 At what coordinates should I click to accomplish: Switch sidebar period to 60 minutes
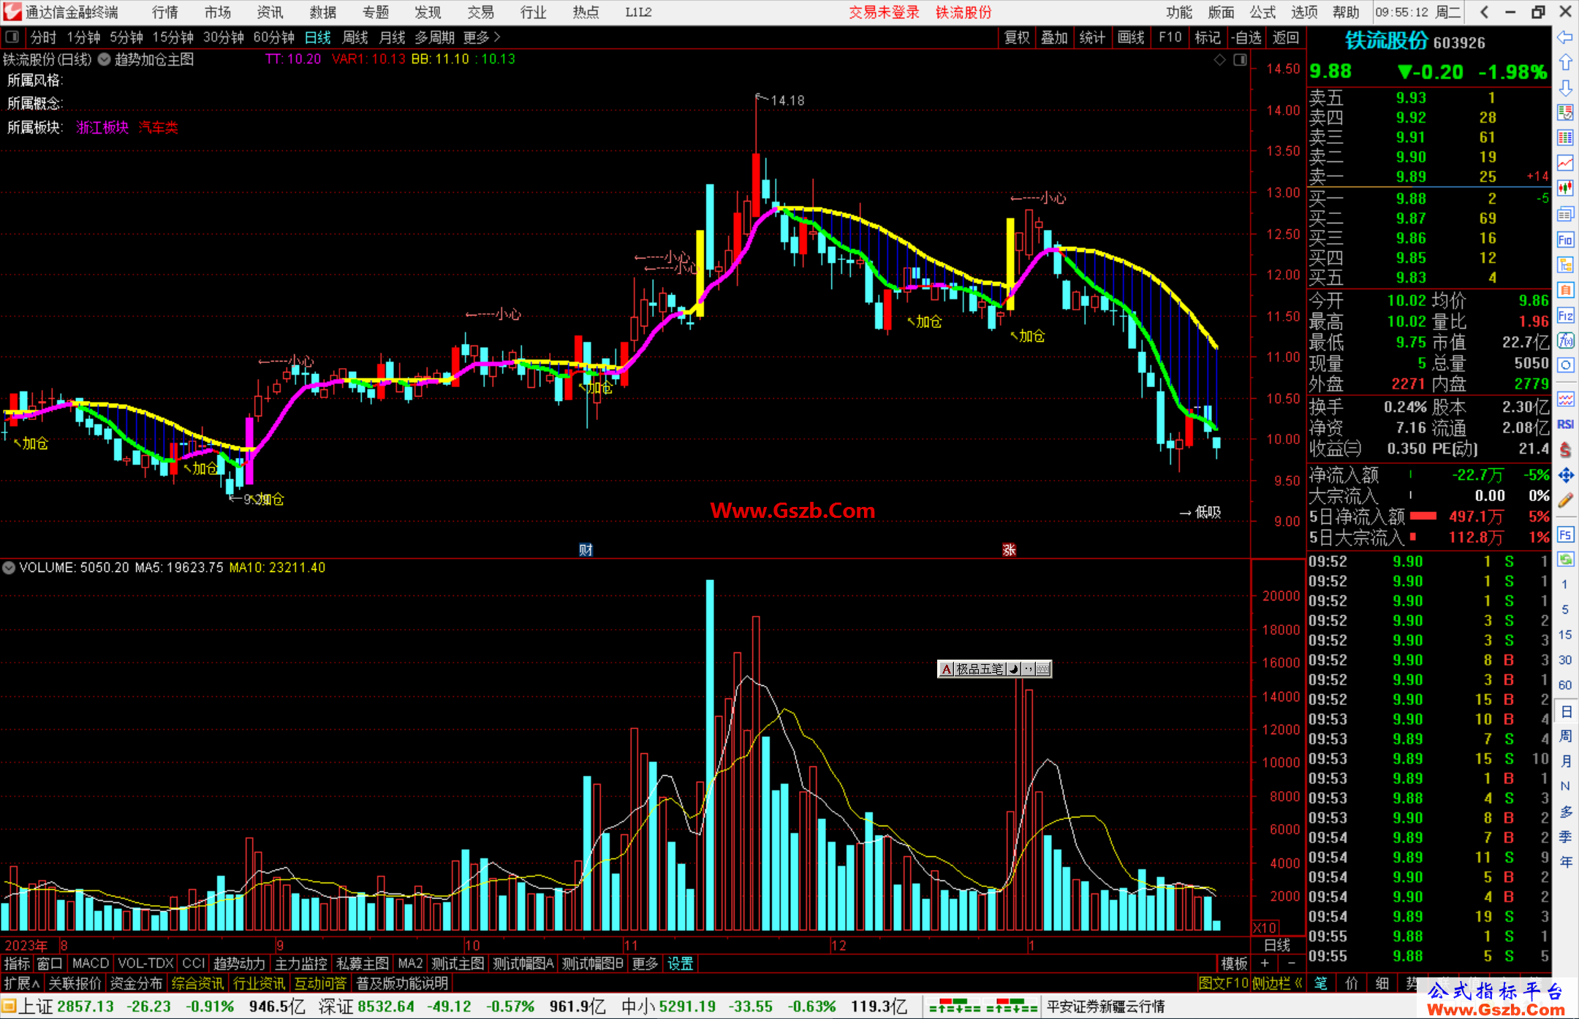[x=1564, y=685]
